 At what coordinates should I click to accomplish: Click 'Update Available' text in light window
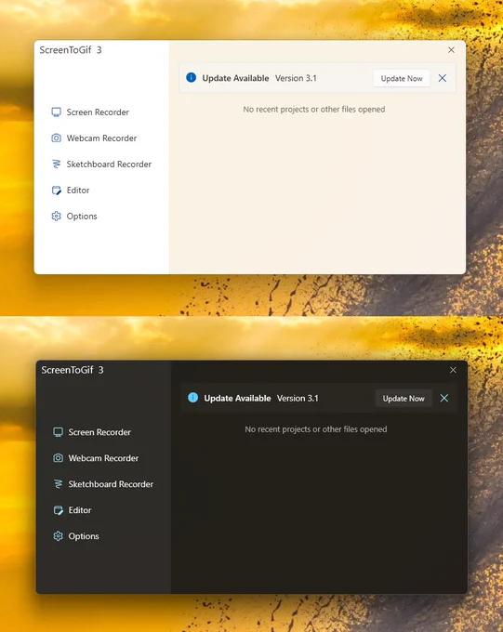coord(235,78)
